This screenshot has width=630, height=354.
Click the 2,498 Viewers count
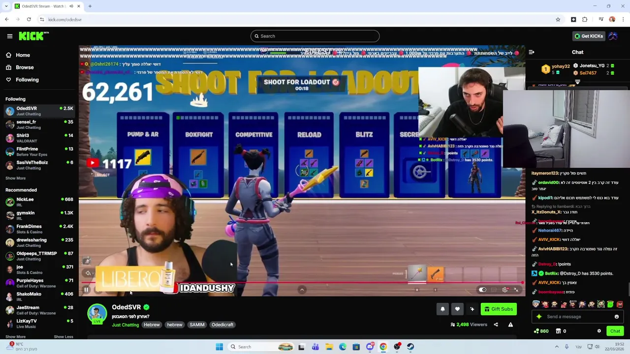[468, 324]
